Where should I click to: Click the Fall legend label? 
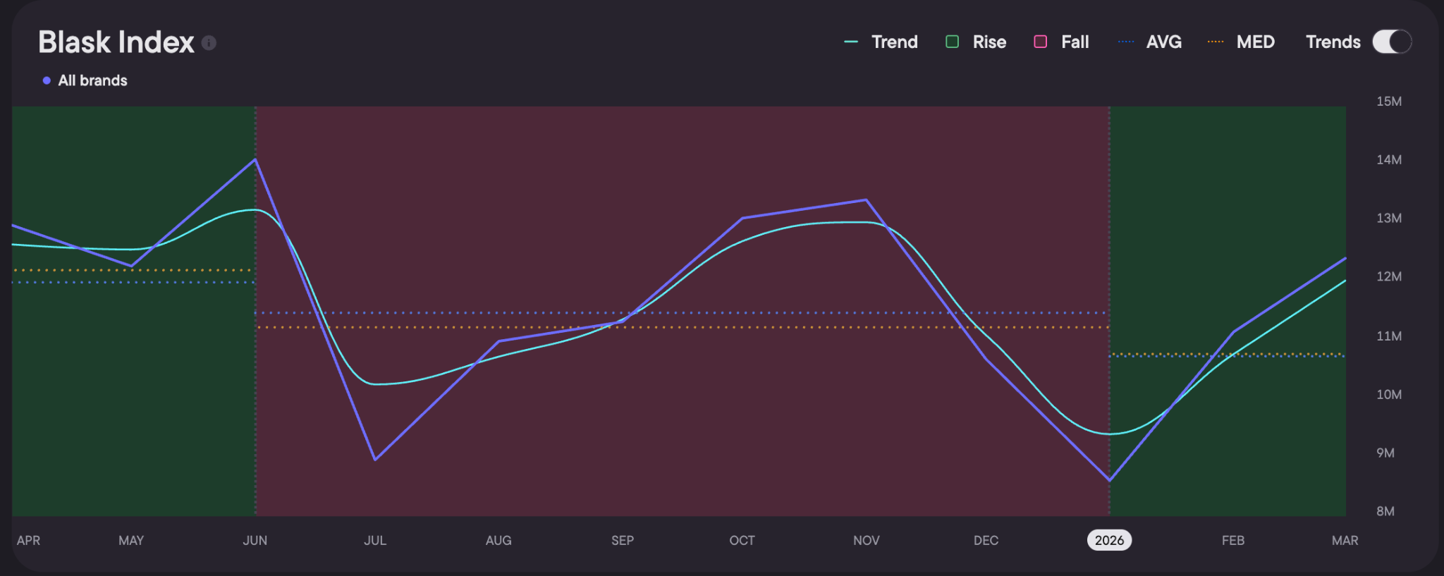[x=1075, y=42]
